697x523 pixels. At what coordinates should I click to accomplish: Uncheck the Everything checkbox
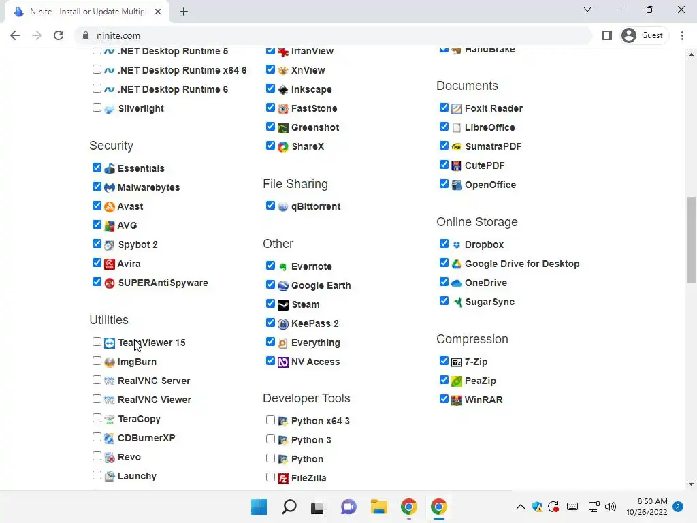[x=270, y=342]
